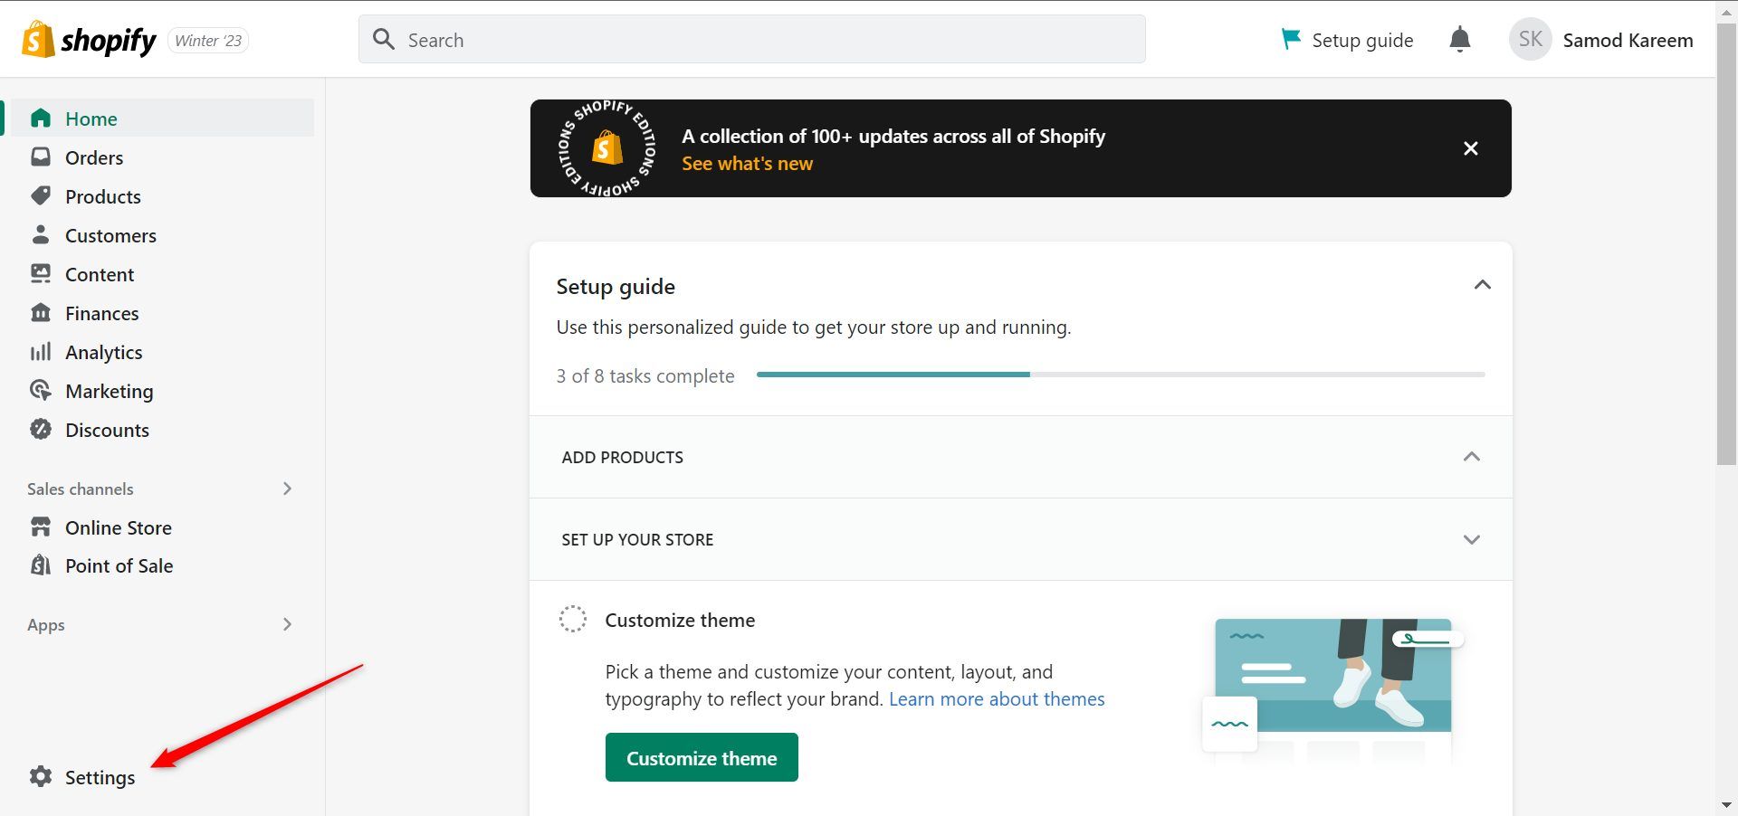
Task: Follow Learn more about themes link
Action: tap(997, 699)
